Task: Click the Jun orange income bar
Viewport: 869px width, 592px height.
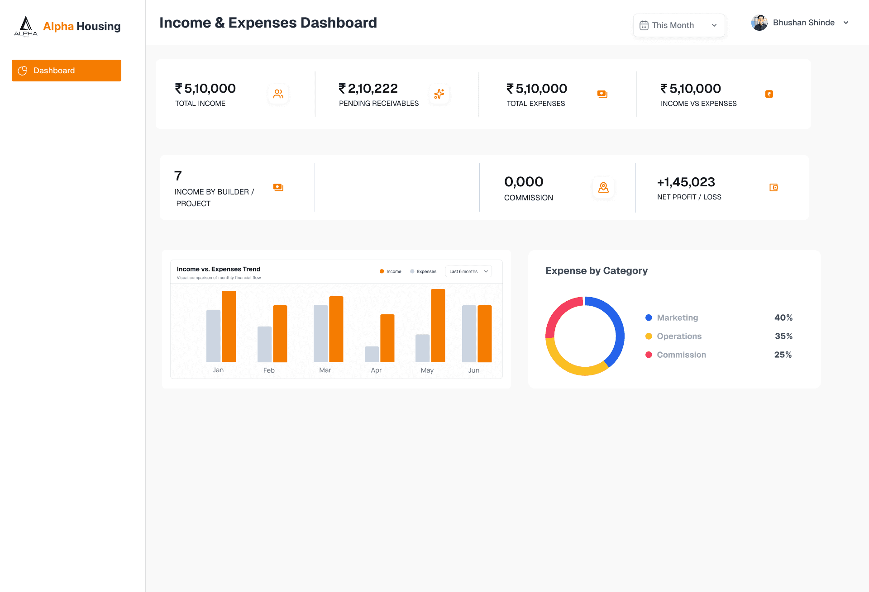Action: click(484, 333)
